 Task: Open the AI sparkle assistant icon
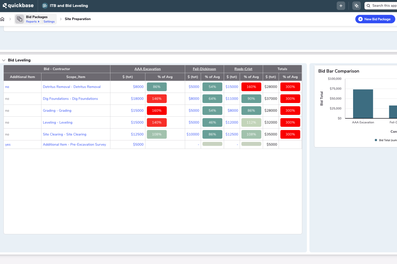pyautogui.click(x=356, y=6)
